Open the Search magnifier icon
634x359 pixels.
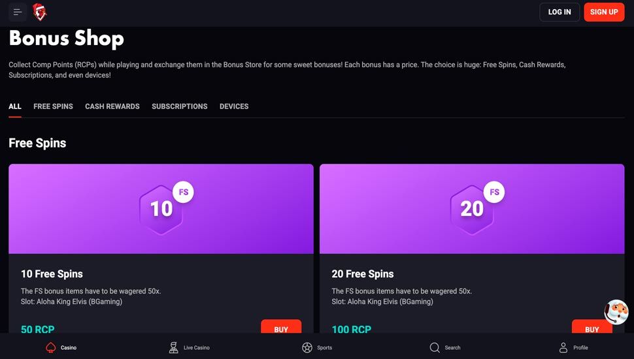(435, 347)
